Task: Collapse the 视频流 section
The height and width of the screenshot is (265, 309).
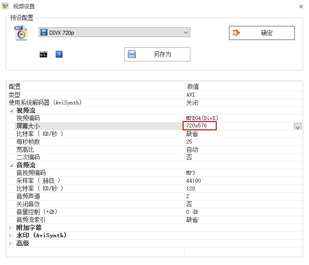Action: pyautogui.click(x=11, y=111)
